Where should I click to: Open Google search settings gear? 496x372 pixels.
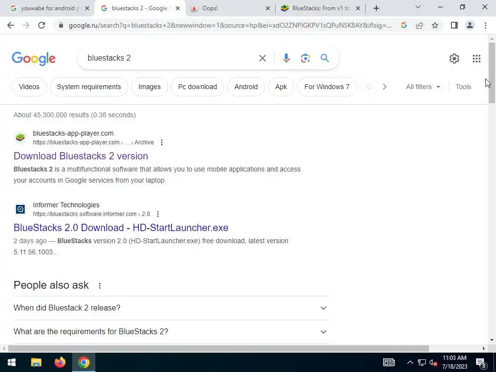tap(454, 59)
